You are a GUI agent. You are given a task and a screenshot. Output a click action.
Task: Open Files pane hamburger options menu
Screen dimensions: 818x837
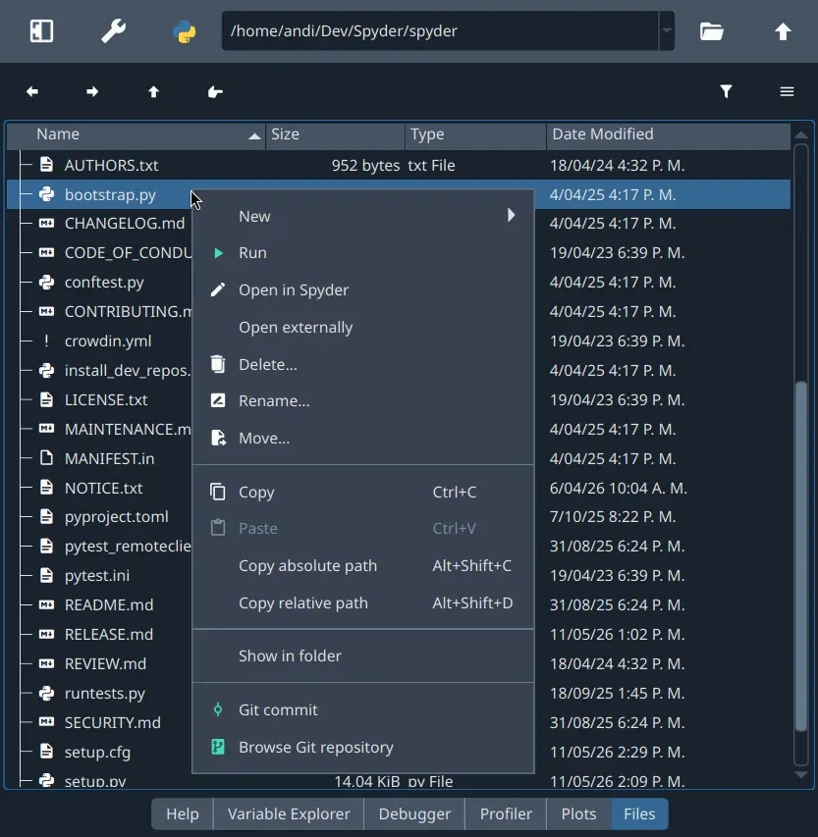click(x=787, y=92)
